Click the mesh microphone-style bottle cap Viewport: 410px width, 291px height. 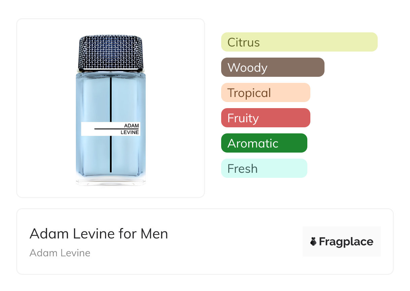[111, 52]
